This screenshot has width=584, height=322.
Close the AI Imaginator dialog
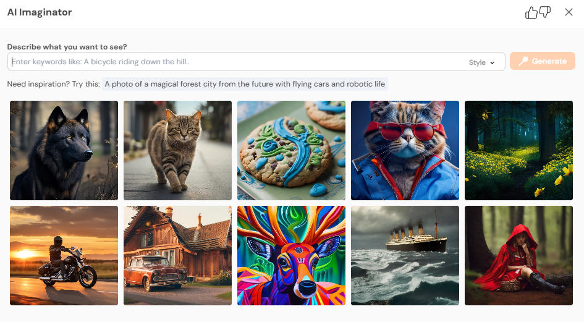[x=569, y=12]
